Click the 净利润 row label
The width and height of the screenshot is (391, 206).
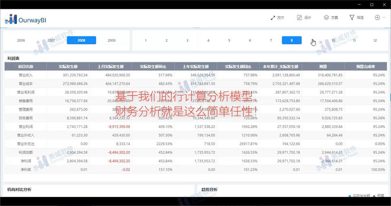point(26,161)
